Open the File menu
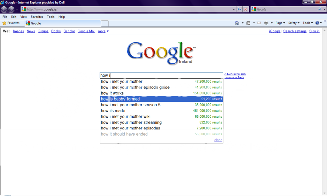The width and height of the screenshot is (327, 196). point(5,17)
